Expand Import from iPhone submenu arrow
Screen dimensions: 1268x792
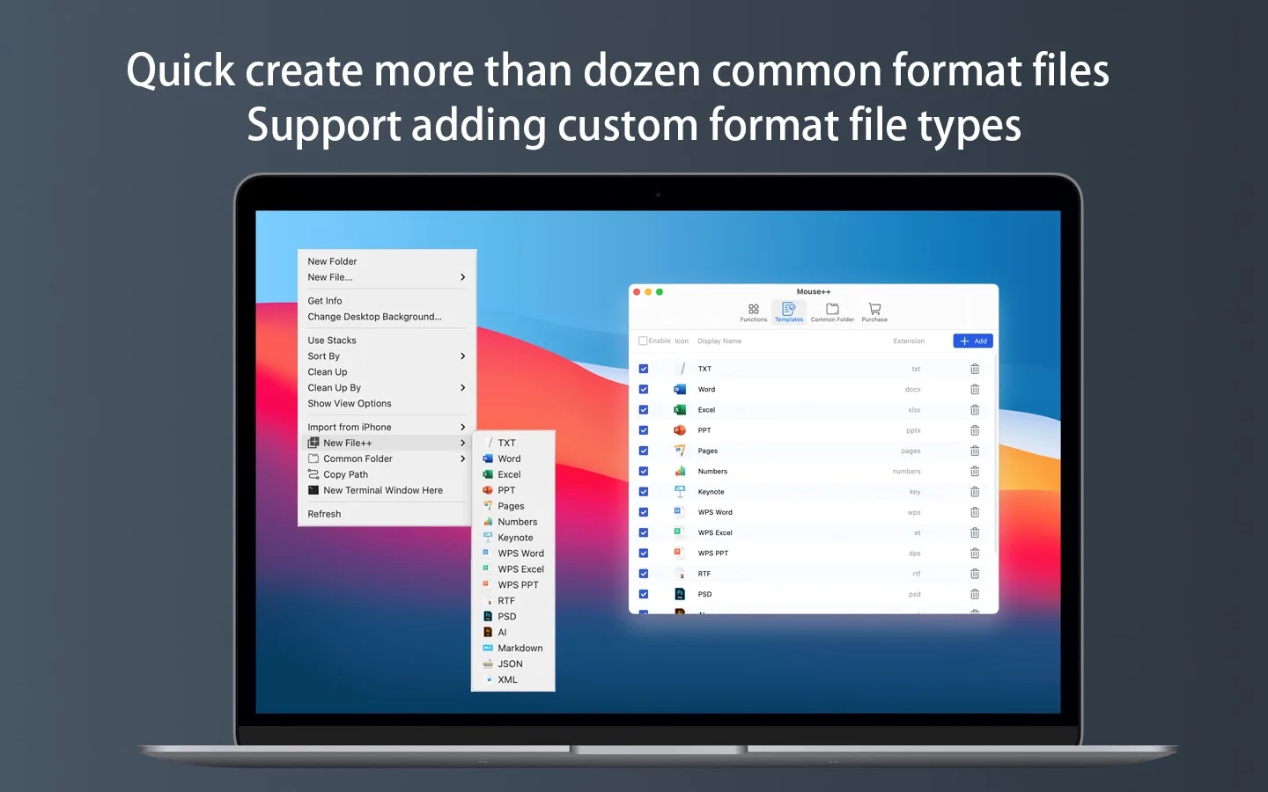tap(463, 428)
